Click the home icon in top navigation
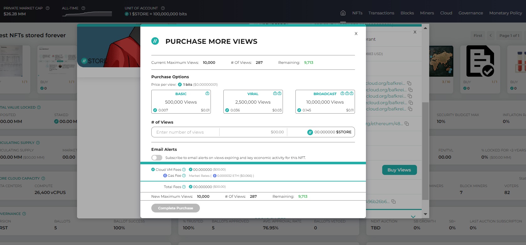The width and height of the screenshot is (526, 245). click(x=343, y=13)
